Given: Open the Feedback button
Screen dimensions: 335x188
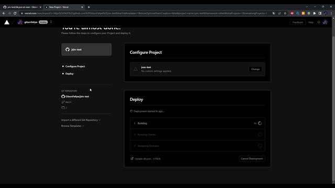Looking at the screenshot, I should [x=298, y=22].
